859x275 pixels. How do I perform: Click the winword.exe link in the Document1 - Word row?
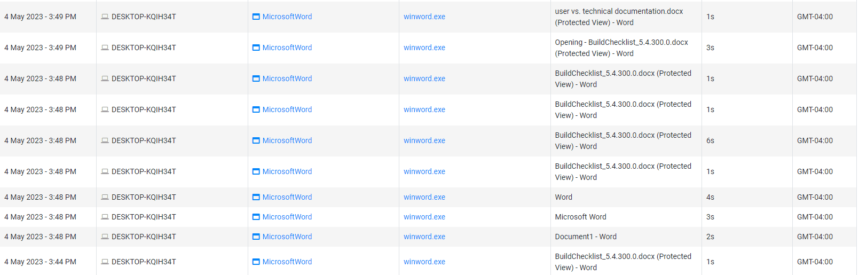click(x=424, y=237)
